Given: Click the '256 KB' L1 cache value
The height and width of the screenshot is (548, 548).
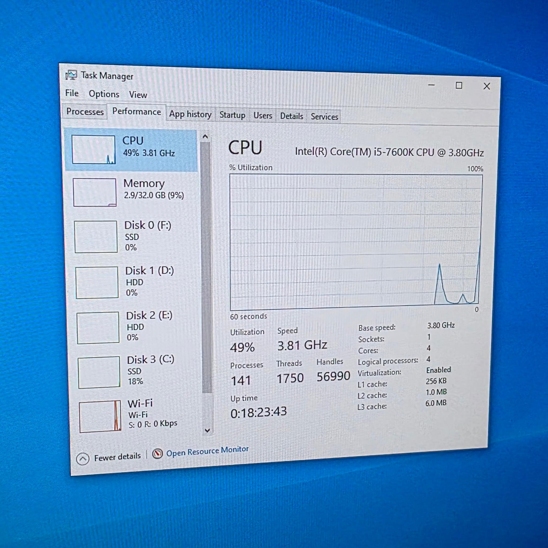Looking at the screenshot, I should pos(436,381).
